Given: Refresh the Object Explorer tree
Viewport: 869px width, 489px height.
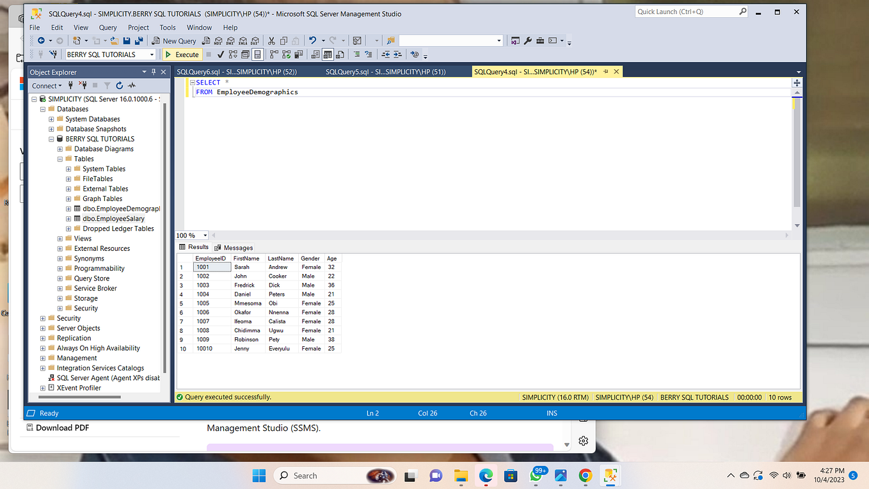Looking at the screenshot, I should pyautogui.click(x=119, y=84).
